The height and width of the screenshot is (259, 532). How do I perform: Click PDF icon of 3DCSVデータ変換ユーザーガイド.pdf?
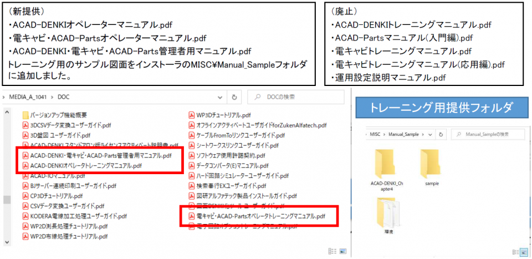[25, 125]
